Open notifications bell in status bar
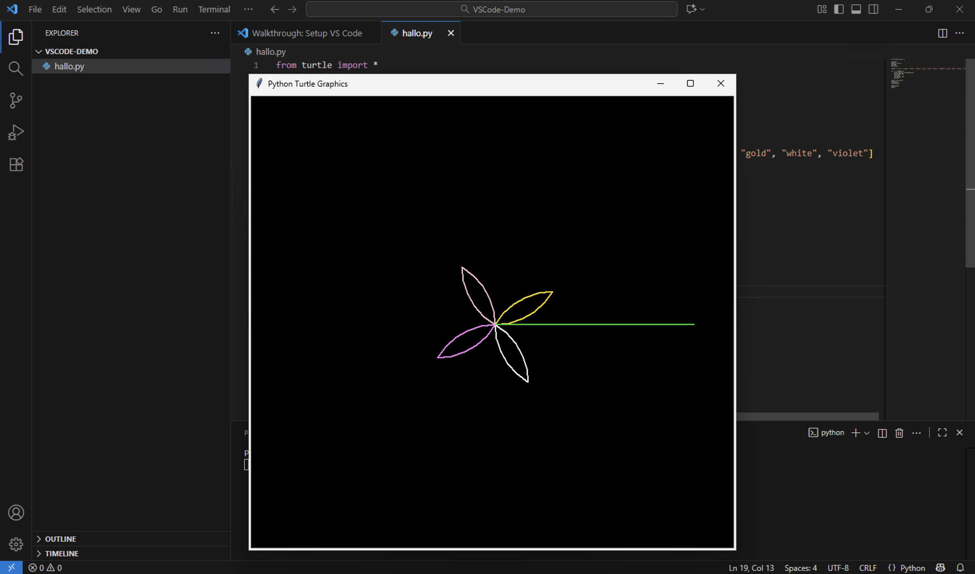Screen dimensions: 975x574 [x=960, y=567]
